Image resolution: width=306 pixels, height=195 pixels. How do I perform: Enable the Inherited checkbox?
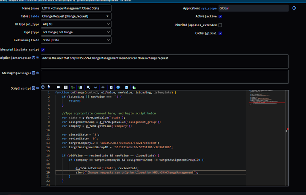click(220, 25)
